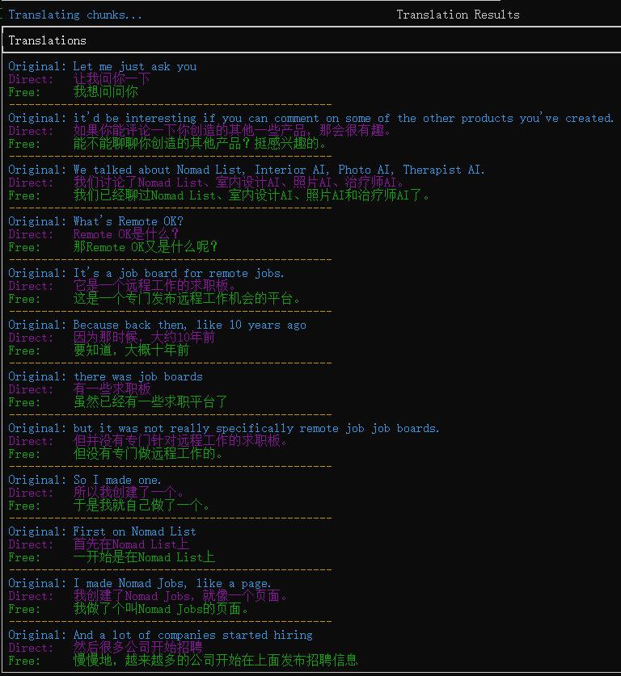Click the 'Translations' panel title
This screenshot has width=621, height=676.
48,40
